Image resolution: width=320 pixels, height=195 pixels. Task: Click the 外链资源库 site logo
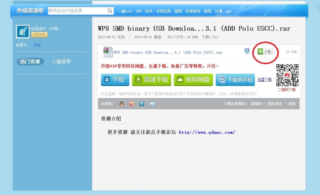30,10
